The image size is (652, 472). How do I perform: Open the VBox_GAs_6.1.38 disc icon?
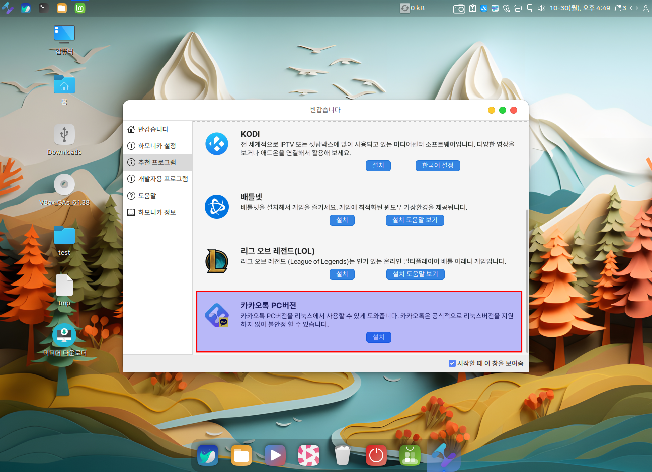pyautogui.click(x=64, y=185)
